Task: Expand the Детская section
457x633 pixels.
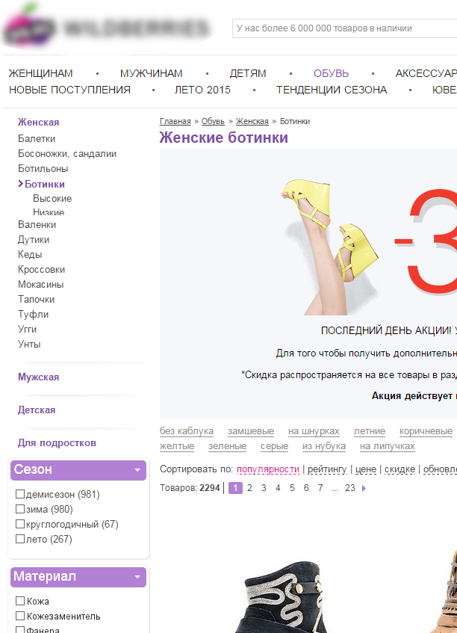Action: tap(37, 410)
